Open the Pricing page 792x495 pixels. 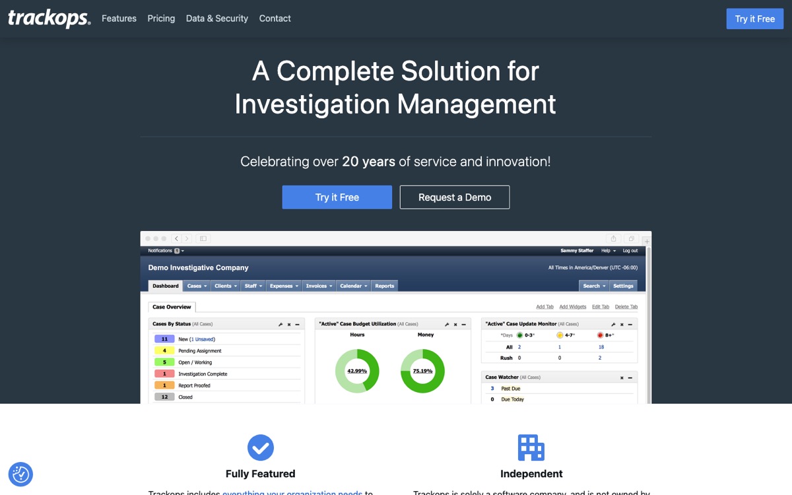point(161,18)
